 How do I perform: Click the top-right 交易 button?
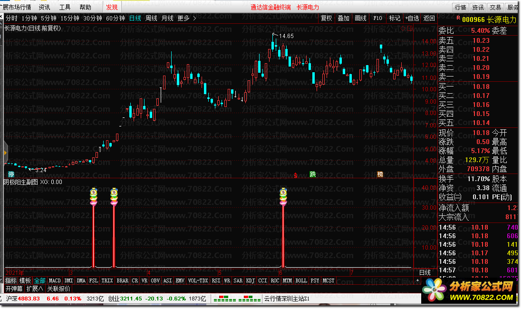coord(495,7)
